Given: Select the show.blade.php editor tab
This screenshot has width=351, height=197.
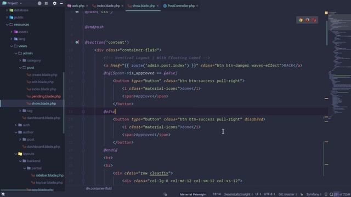Looking at the screenshot, I should click(144, 6).
